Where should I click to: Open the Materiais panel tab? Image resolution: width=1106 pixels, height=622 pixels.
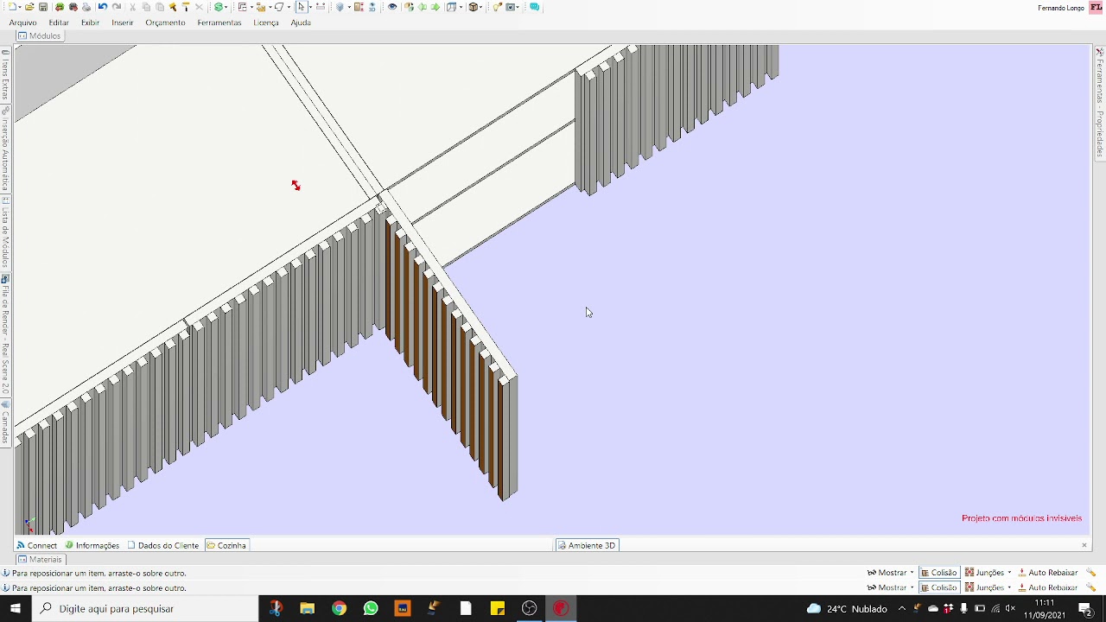(x=40, y=559)
